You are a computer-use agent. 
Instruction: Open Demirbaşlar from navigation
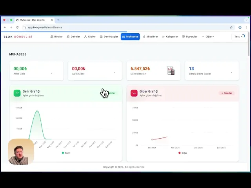[109, 36]
